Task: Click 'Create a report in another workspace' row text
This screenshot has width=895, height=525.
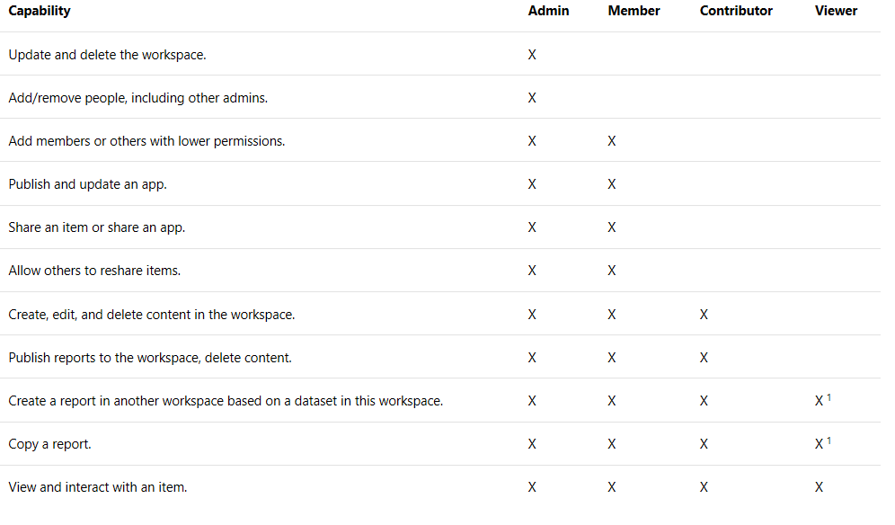Action: coord(226,401)
